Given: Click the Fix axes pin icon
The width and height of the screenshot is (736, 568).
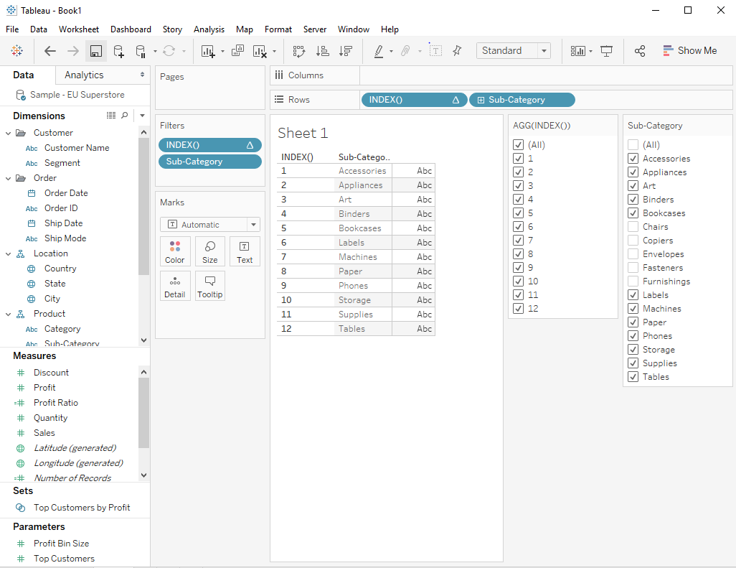Looking at the screenshot, I should coord(457,51).
